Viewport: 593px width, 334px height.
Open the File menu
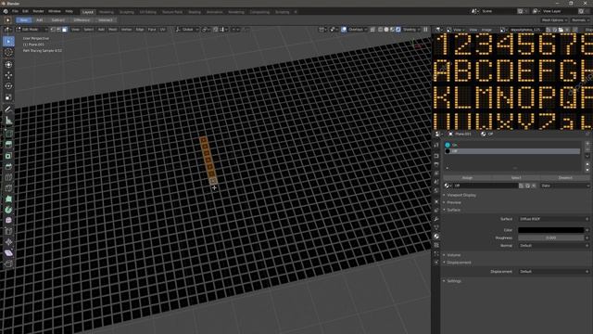pos(15,11)
